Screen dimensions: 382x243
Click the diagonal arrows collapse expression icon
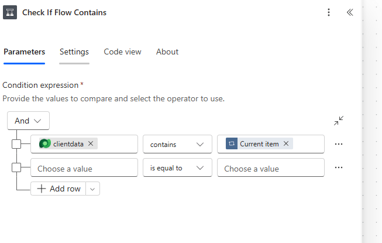[339, 121]
